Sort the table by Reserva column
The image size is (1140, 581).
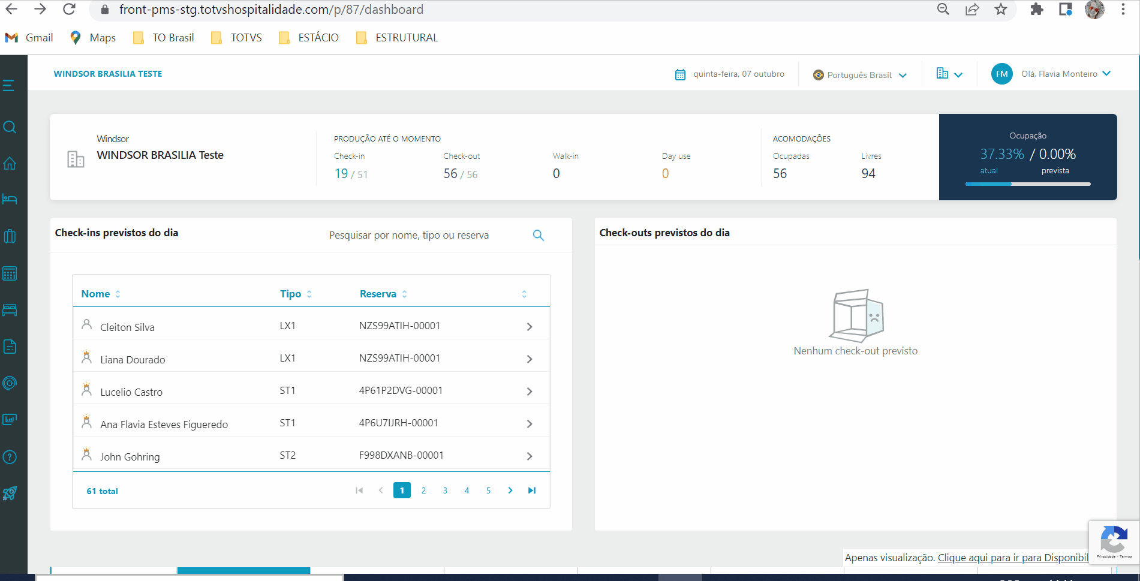[x=383, y=294]
